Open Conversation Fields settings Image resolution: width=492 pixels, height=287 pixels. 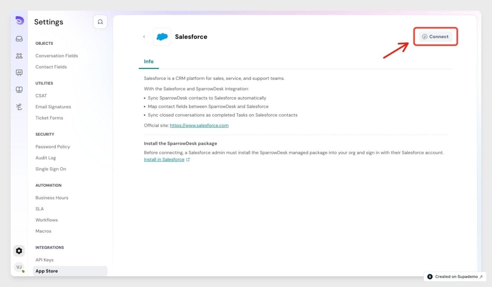tap(57, 56)
